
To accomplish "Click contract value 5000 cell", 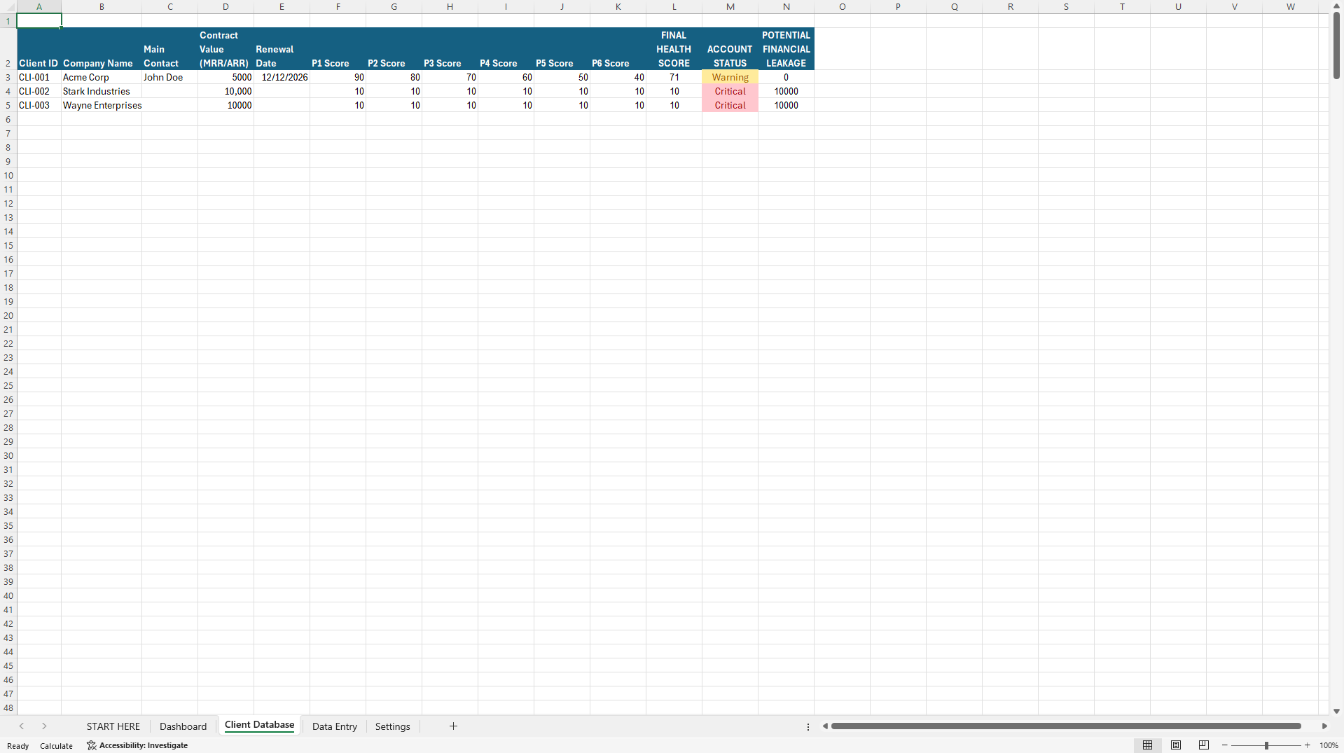I will [226, 77].
